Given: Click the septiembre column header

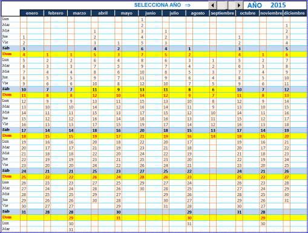Looking at the screenshot, I should pyautogui.click(x=223, y=13).
